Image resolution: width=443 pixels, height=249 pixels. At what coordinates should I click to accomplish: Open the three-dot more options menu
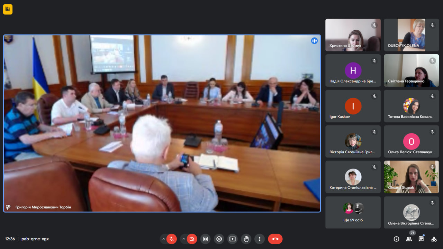tap(259, 239)
